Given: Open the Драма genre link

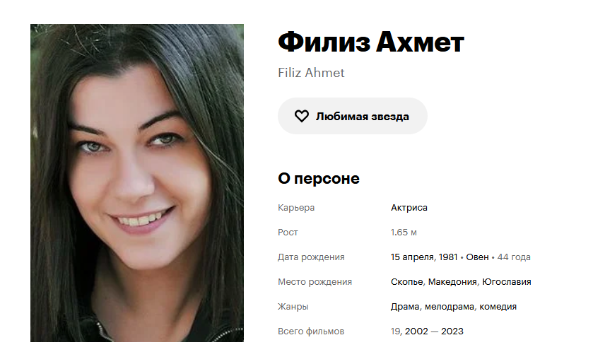Looking at the screenshot, I should 405,307.
